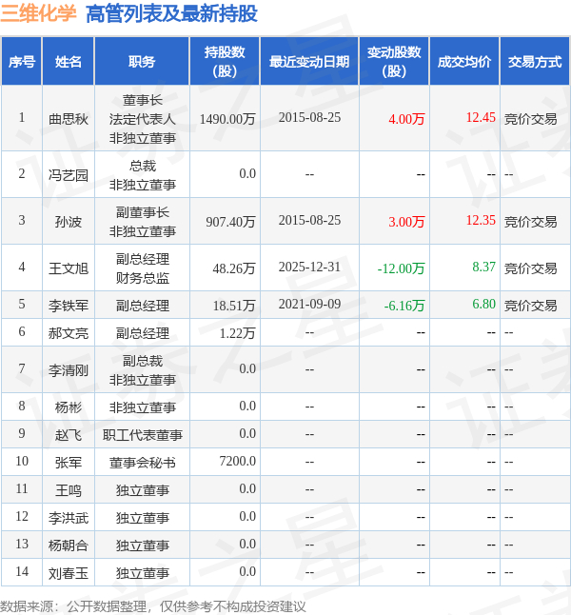
Task: Click the name 孙波
Action: click(69, 222)
